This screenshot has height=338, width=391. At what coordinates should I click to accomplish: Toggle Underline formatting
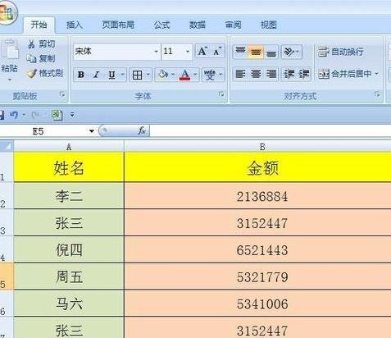coord(111,75)
